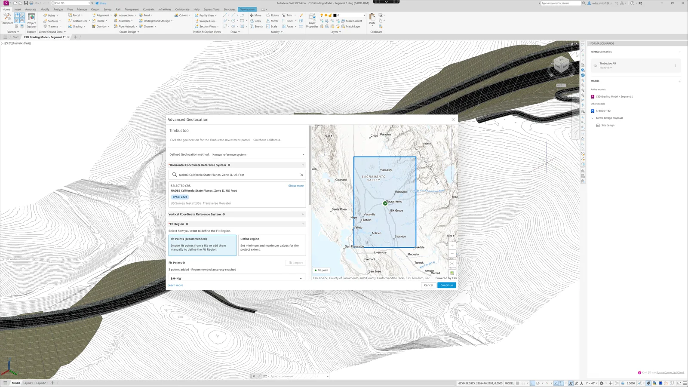The image size is (688, 387).
Task: Open Project Explorer
Action: 31,20
